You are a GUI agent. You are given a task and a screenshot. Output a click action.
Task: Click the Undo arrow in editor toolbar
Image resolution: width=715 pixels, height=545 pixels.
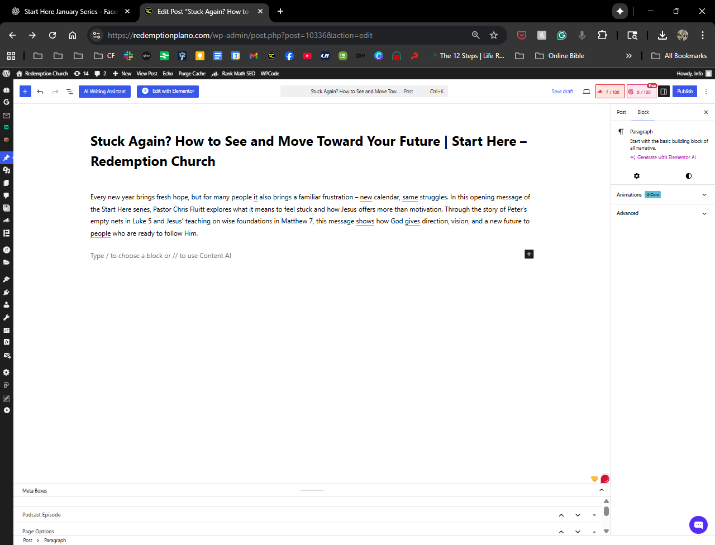coord(40,92)
